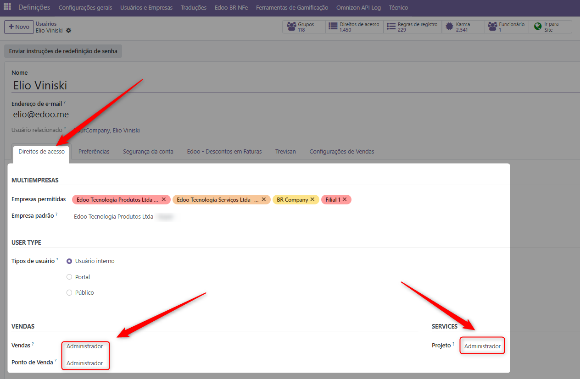This screenshot has width=580, height=379.
Task: Show help tooltip for Projeto
Action: click(453, 344)
